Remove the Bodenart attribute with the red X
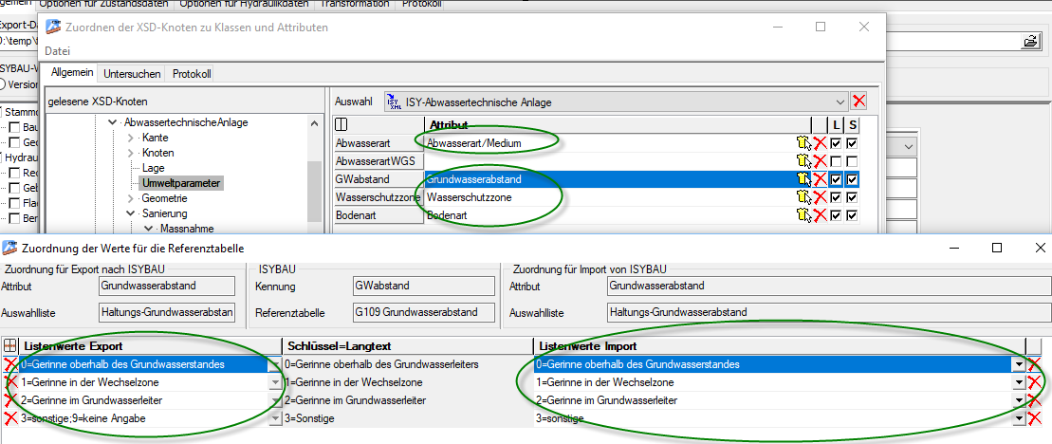The height and width of the screenshot is (444, 1052). (820, 215)
